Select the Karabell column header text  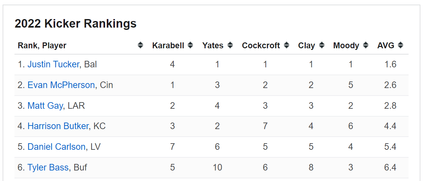168,46
